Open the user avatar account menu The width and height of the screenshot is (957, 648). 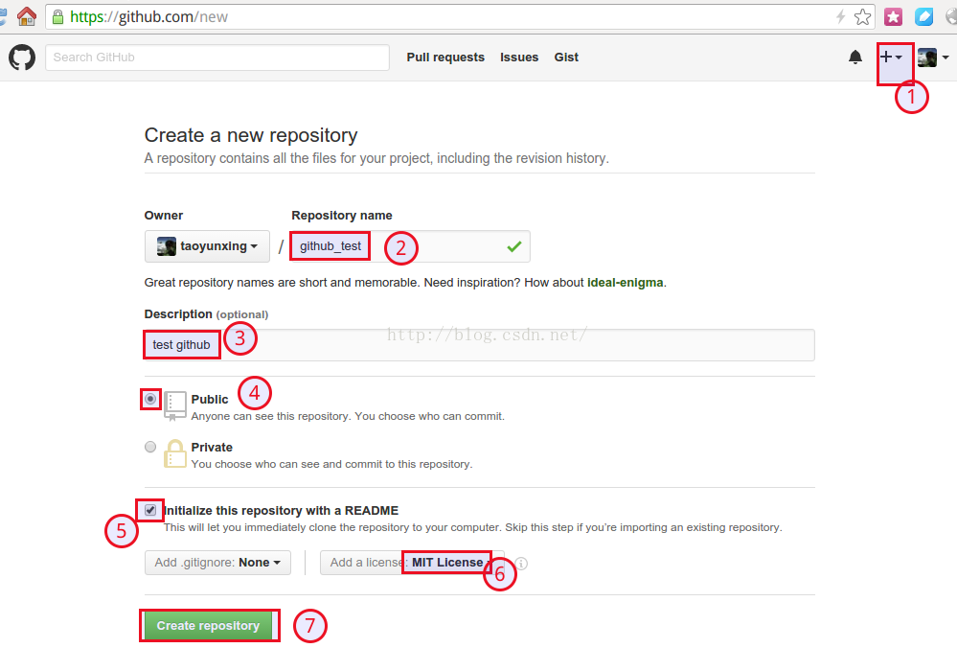click(x=933, y=58)
